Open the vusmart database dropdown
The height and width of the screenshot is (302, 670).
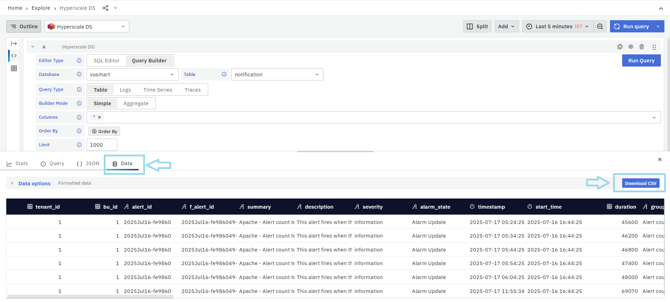[132, 75]
